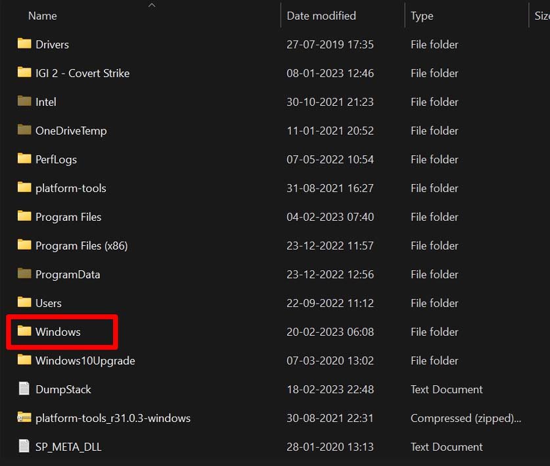Sort files by the Name column
This screenshot has width=550, height=466.
[x=42, y=15]
